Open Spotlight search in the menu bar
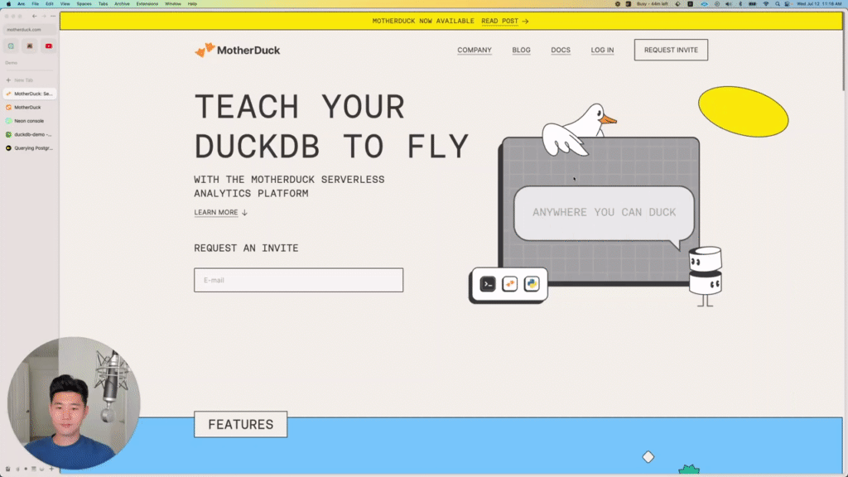The image size is (848, 477). pyautogui.click(x=778, y=4)
